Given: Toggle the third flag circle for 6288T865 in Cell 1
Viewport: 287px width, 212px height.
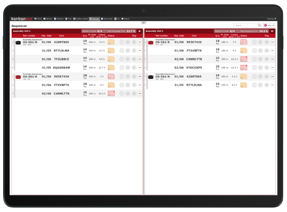Looking at the screenshot, I should point(134,42).
